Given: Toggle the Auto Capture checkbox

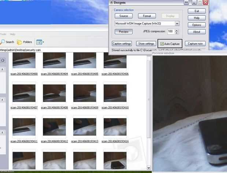Looking at the screenshot, I should [162, 44].
